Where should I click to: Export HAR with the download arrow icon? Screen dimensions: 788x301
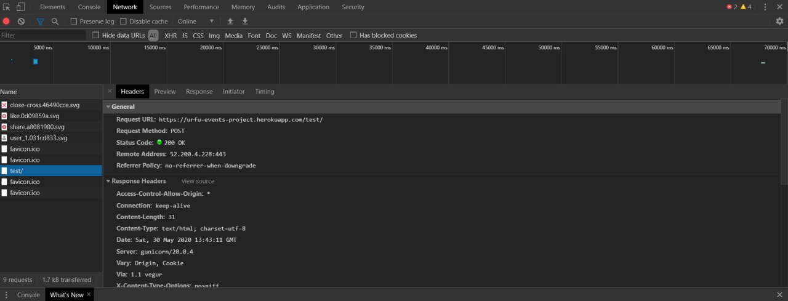point(245,21)
